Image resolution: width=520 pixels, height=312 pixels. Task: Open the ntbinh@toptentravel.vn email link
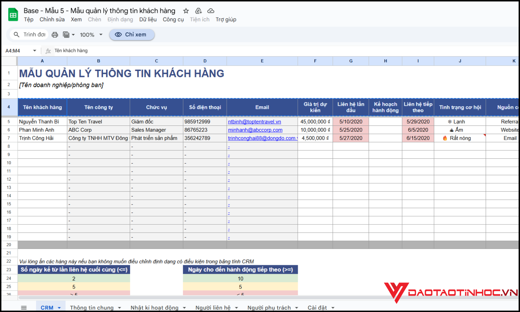(254, 122)
